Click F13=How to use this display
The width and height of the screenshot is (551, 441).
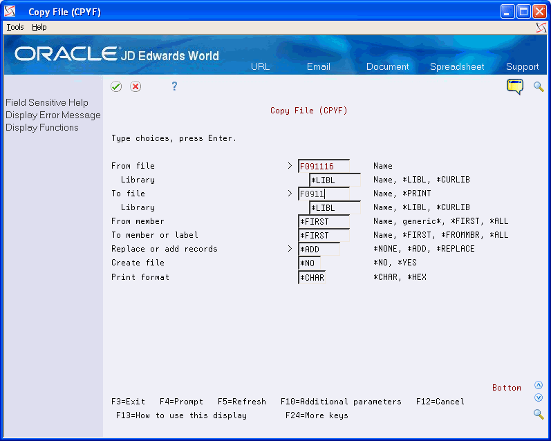(181, 415)
